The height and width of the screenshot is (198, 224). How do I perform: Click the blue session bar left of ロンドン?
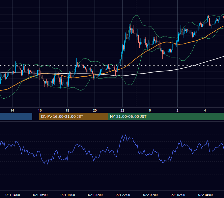pos(16,116)
